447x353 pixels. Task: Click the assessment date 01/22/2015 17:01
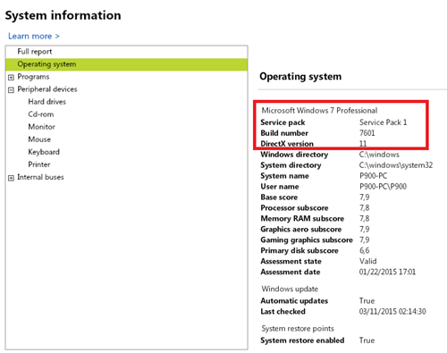pyautogui.click(x=387, y=272)
